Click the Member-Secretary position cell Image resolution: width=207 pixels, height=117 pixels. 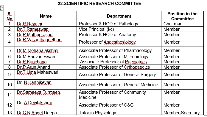tap(183, 113)
